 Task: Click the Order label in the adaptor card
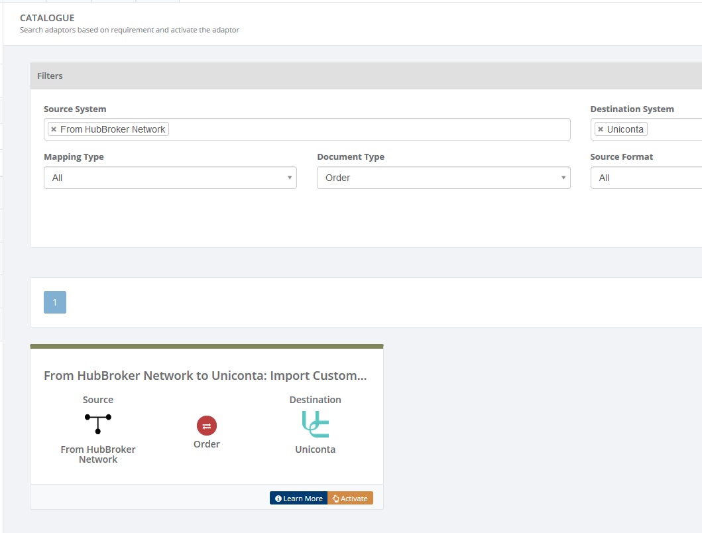(x=207, y=444)
